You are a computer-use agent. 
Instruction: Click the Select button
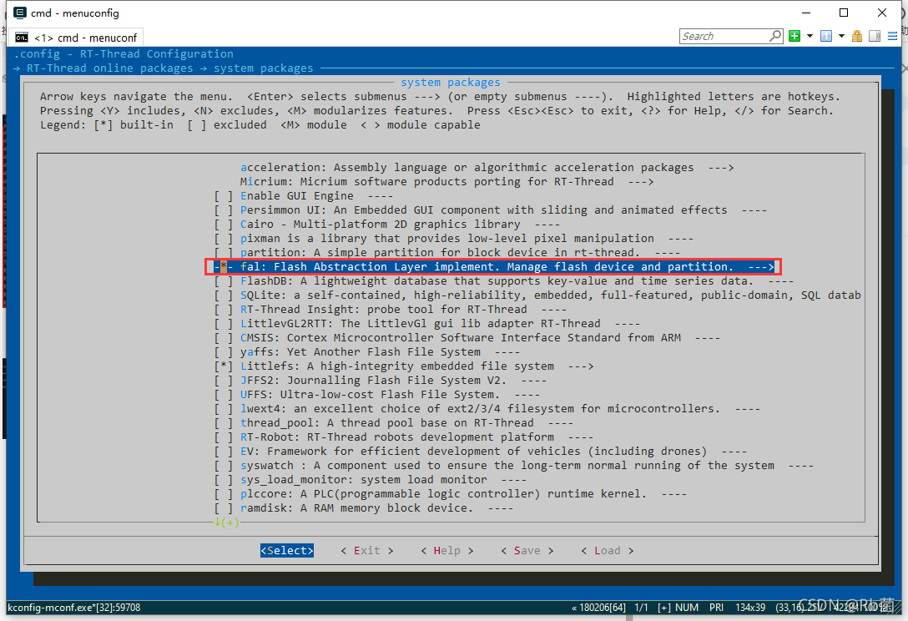click(286, 550)
